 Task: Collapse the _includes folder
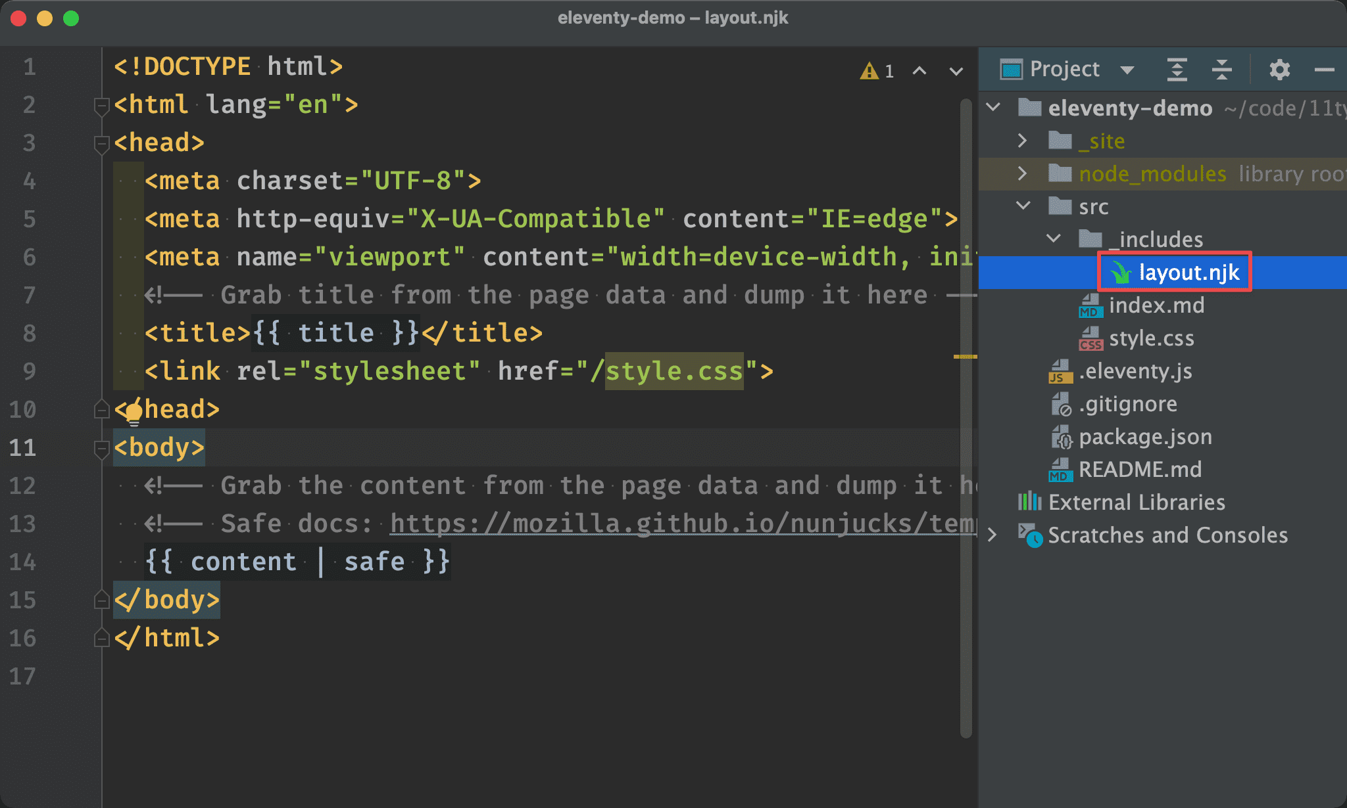(x=1054, y=238)
